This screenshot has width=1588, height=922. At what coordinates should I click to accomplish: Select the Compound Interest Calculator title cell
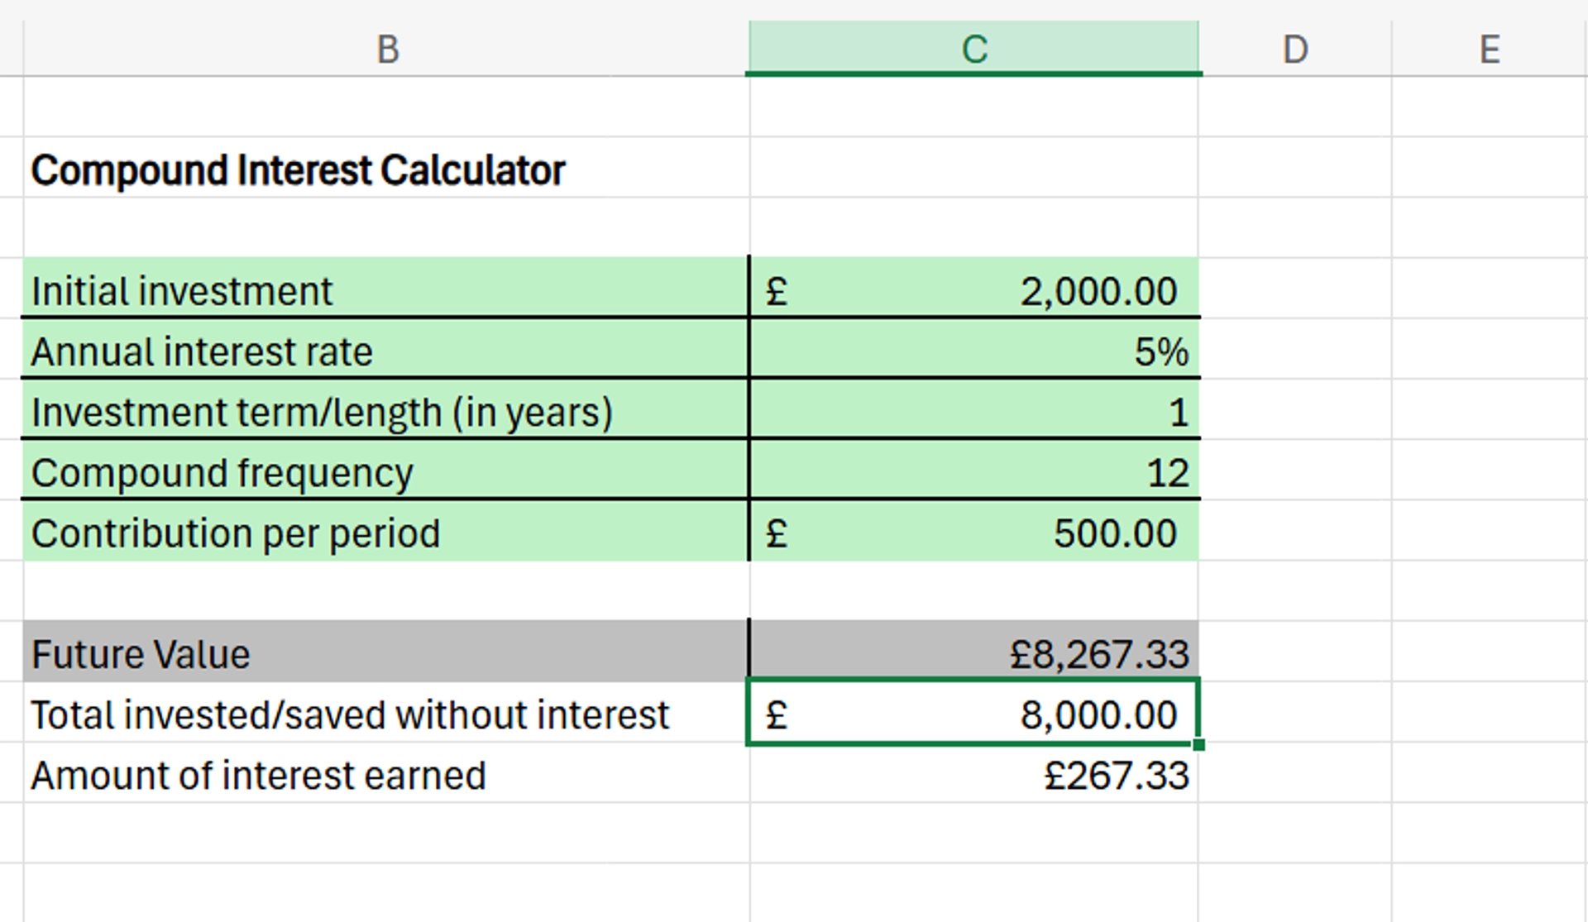[299, 170]
